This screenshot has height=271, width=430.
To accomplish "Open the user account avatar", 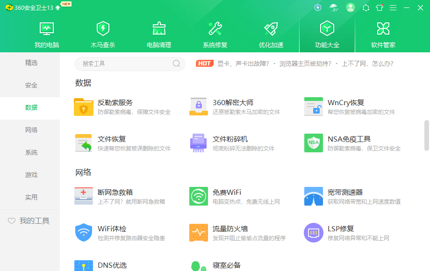I will [350, 7].
